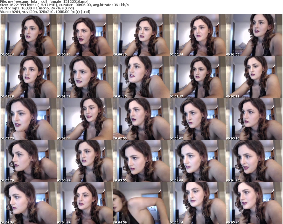283x224 pixels.
Task: Select the thumbnail timestamped 00:02:50
Action: (x=141, y=119)
